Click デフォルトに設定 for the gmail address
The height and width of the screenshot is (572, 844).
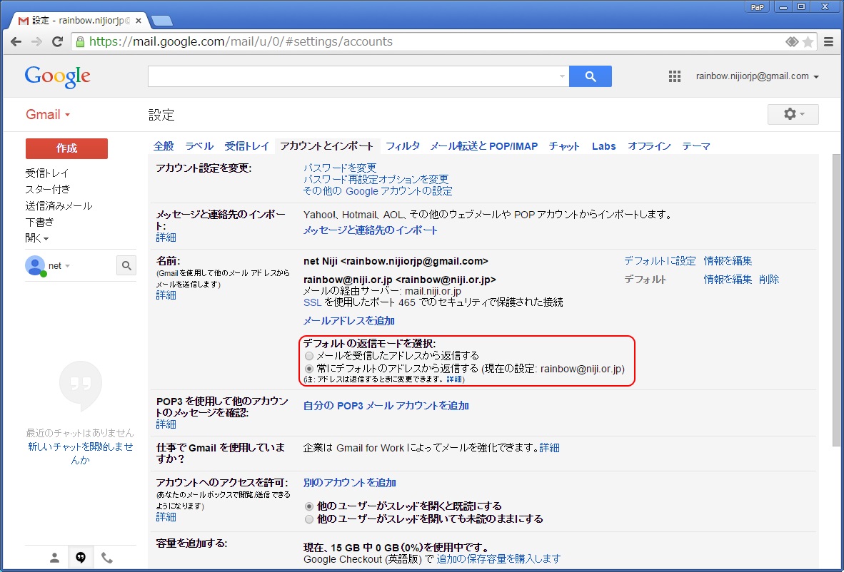coord(659,261)
